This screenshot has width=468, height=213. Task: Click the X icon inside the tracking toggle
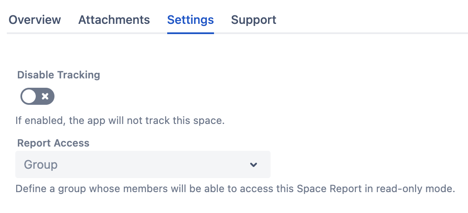pos(45,97)
